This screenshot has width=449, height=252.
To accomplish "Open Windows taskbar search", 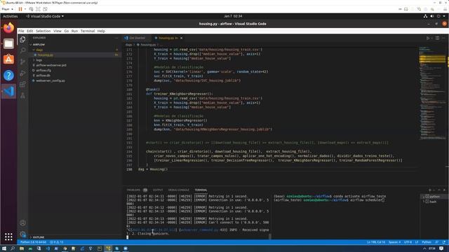I will (13, 248).
